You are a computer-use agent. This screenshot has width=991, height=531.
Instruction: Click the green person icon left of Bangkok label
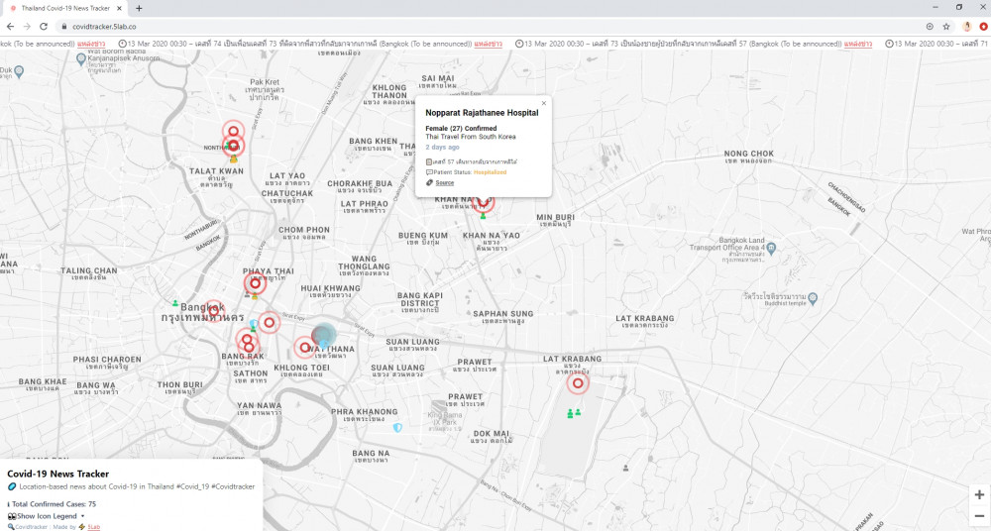coord(175,303)
